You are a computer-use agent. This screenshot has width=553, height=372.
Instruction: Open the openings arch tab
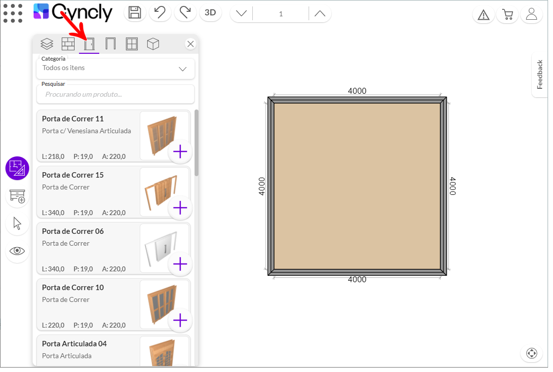click(x=111, y=44)
